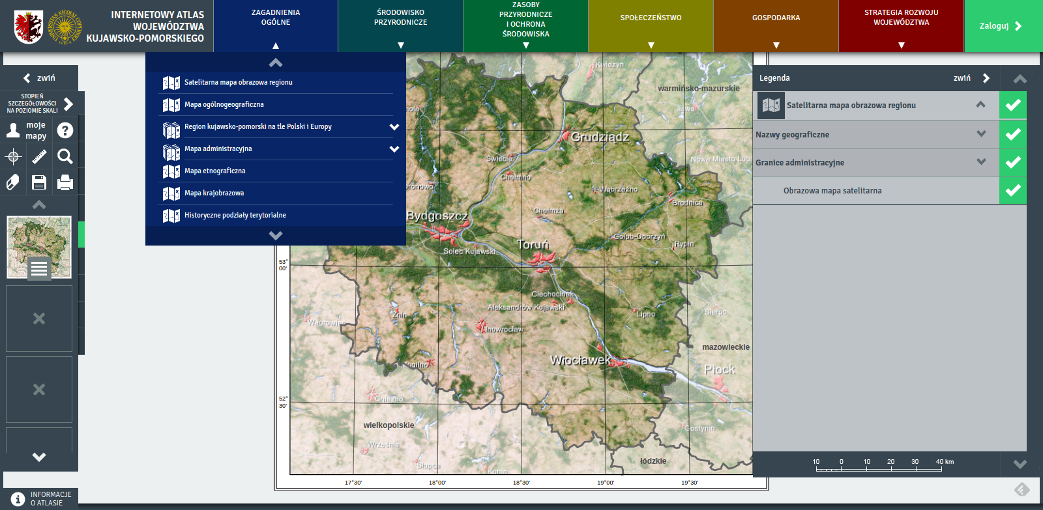Select the eraser tool
The width and height of the screenshot is (1043, 510).
[13, 182]
